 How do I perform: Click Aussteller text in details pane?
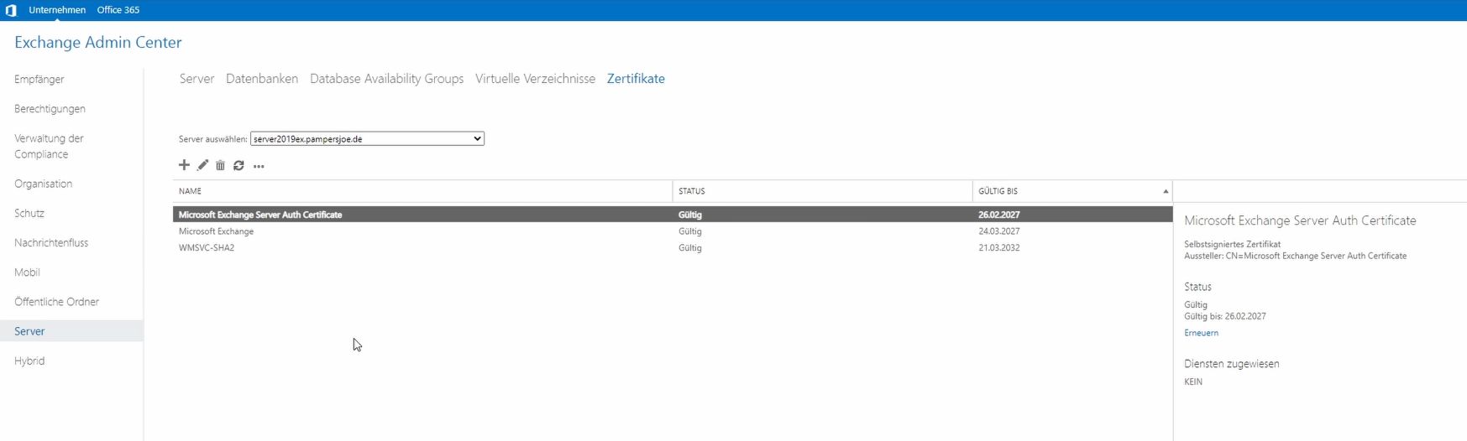tap(1295, 256)
